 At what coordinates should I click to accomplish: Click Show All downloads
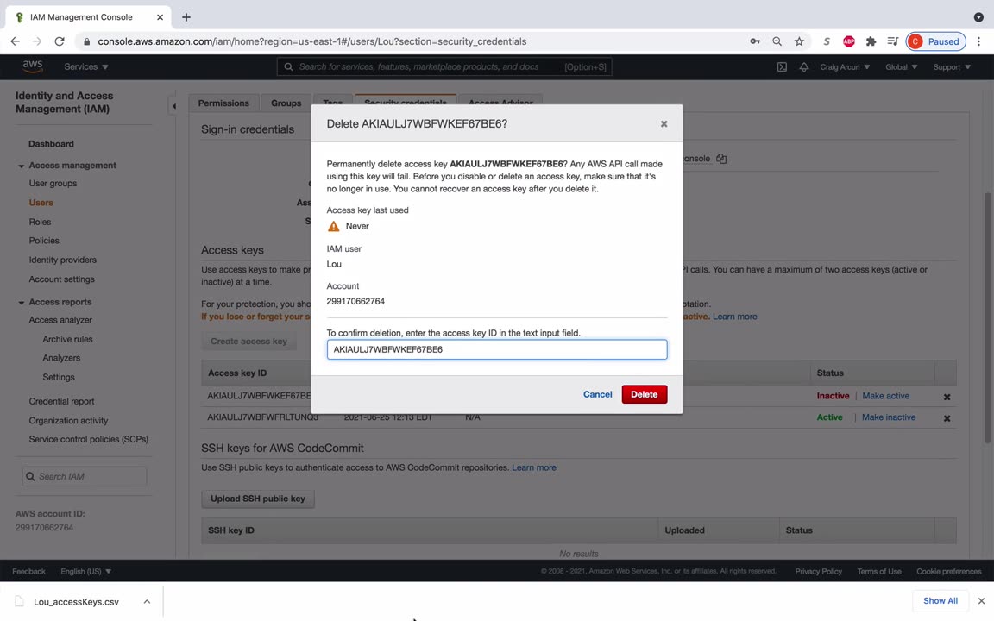tap(941, 600)
